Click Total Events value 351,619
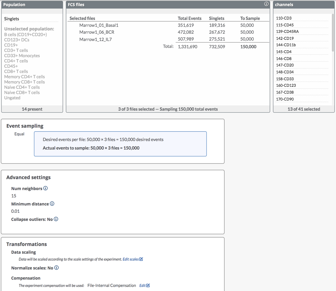Image resolution: width=336 pixels, height=291 pixels. 186,25
